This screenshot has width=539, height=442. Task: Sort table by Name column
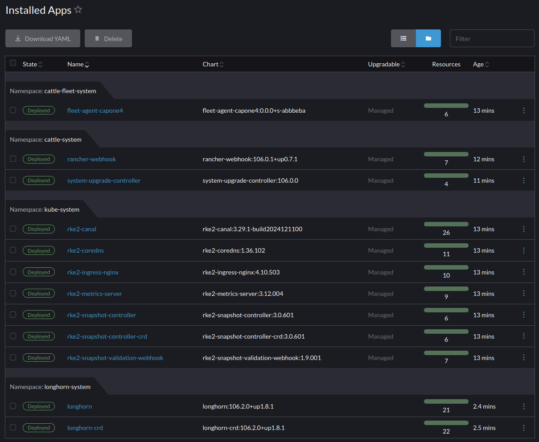click(78, 64)
